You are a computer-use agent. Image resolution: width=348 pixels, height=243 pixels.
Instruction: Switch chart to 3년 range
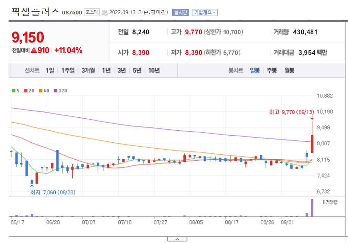click(x=122, y=70)
